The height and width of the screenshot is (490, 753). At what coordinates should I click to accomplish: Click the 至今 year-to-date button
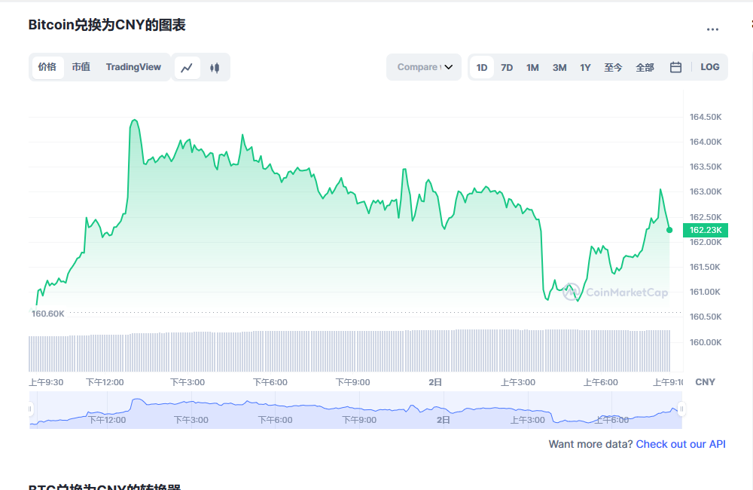click(x=613, y=67)
